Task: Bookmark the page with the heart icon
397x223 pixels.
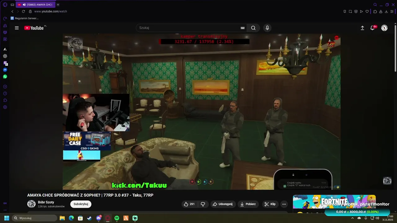Action: coord(367,11)
